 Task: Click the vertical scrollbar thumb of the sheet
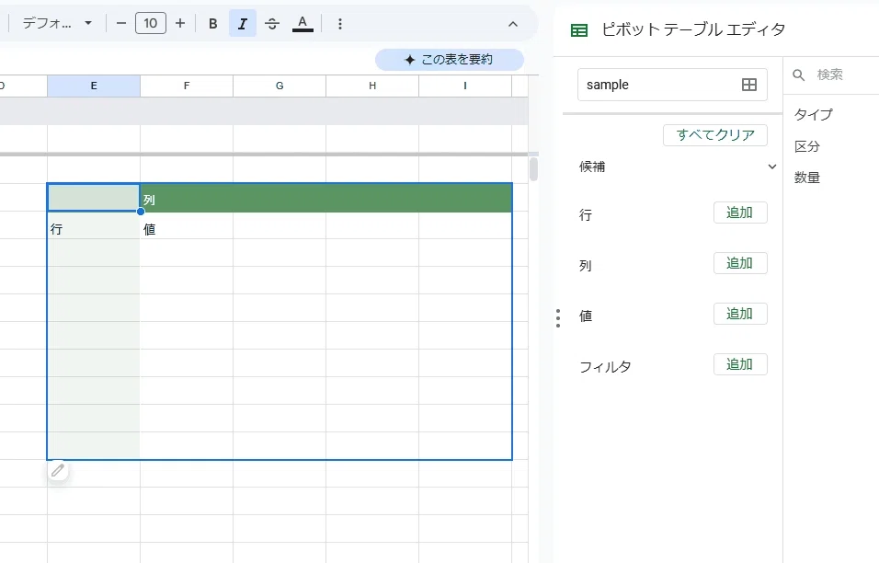pos(533,168)
